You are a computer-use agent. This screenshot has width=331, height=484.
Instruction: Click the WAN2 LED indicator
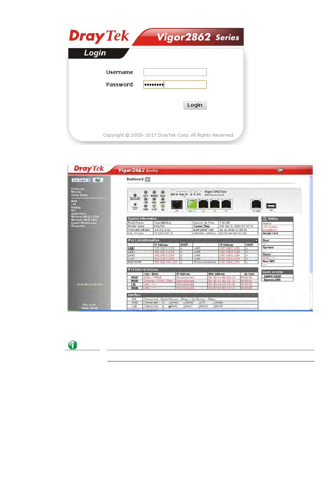tap(154, 192)
